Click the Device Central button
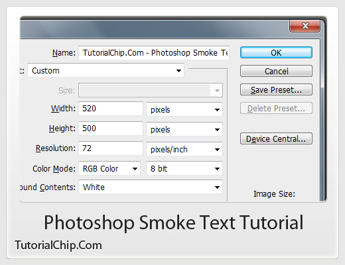Viewport: 345px width, 265px height. [x=276, y=138]
